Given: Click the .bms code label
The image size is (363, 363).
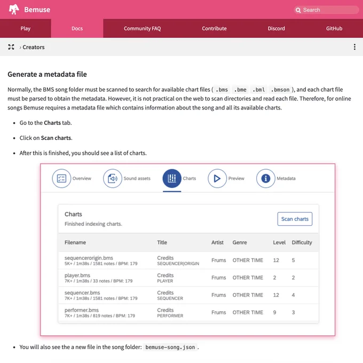Looking at the screenshot, I should [222, 90].
